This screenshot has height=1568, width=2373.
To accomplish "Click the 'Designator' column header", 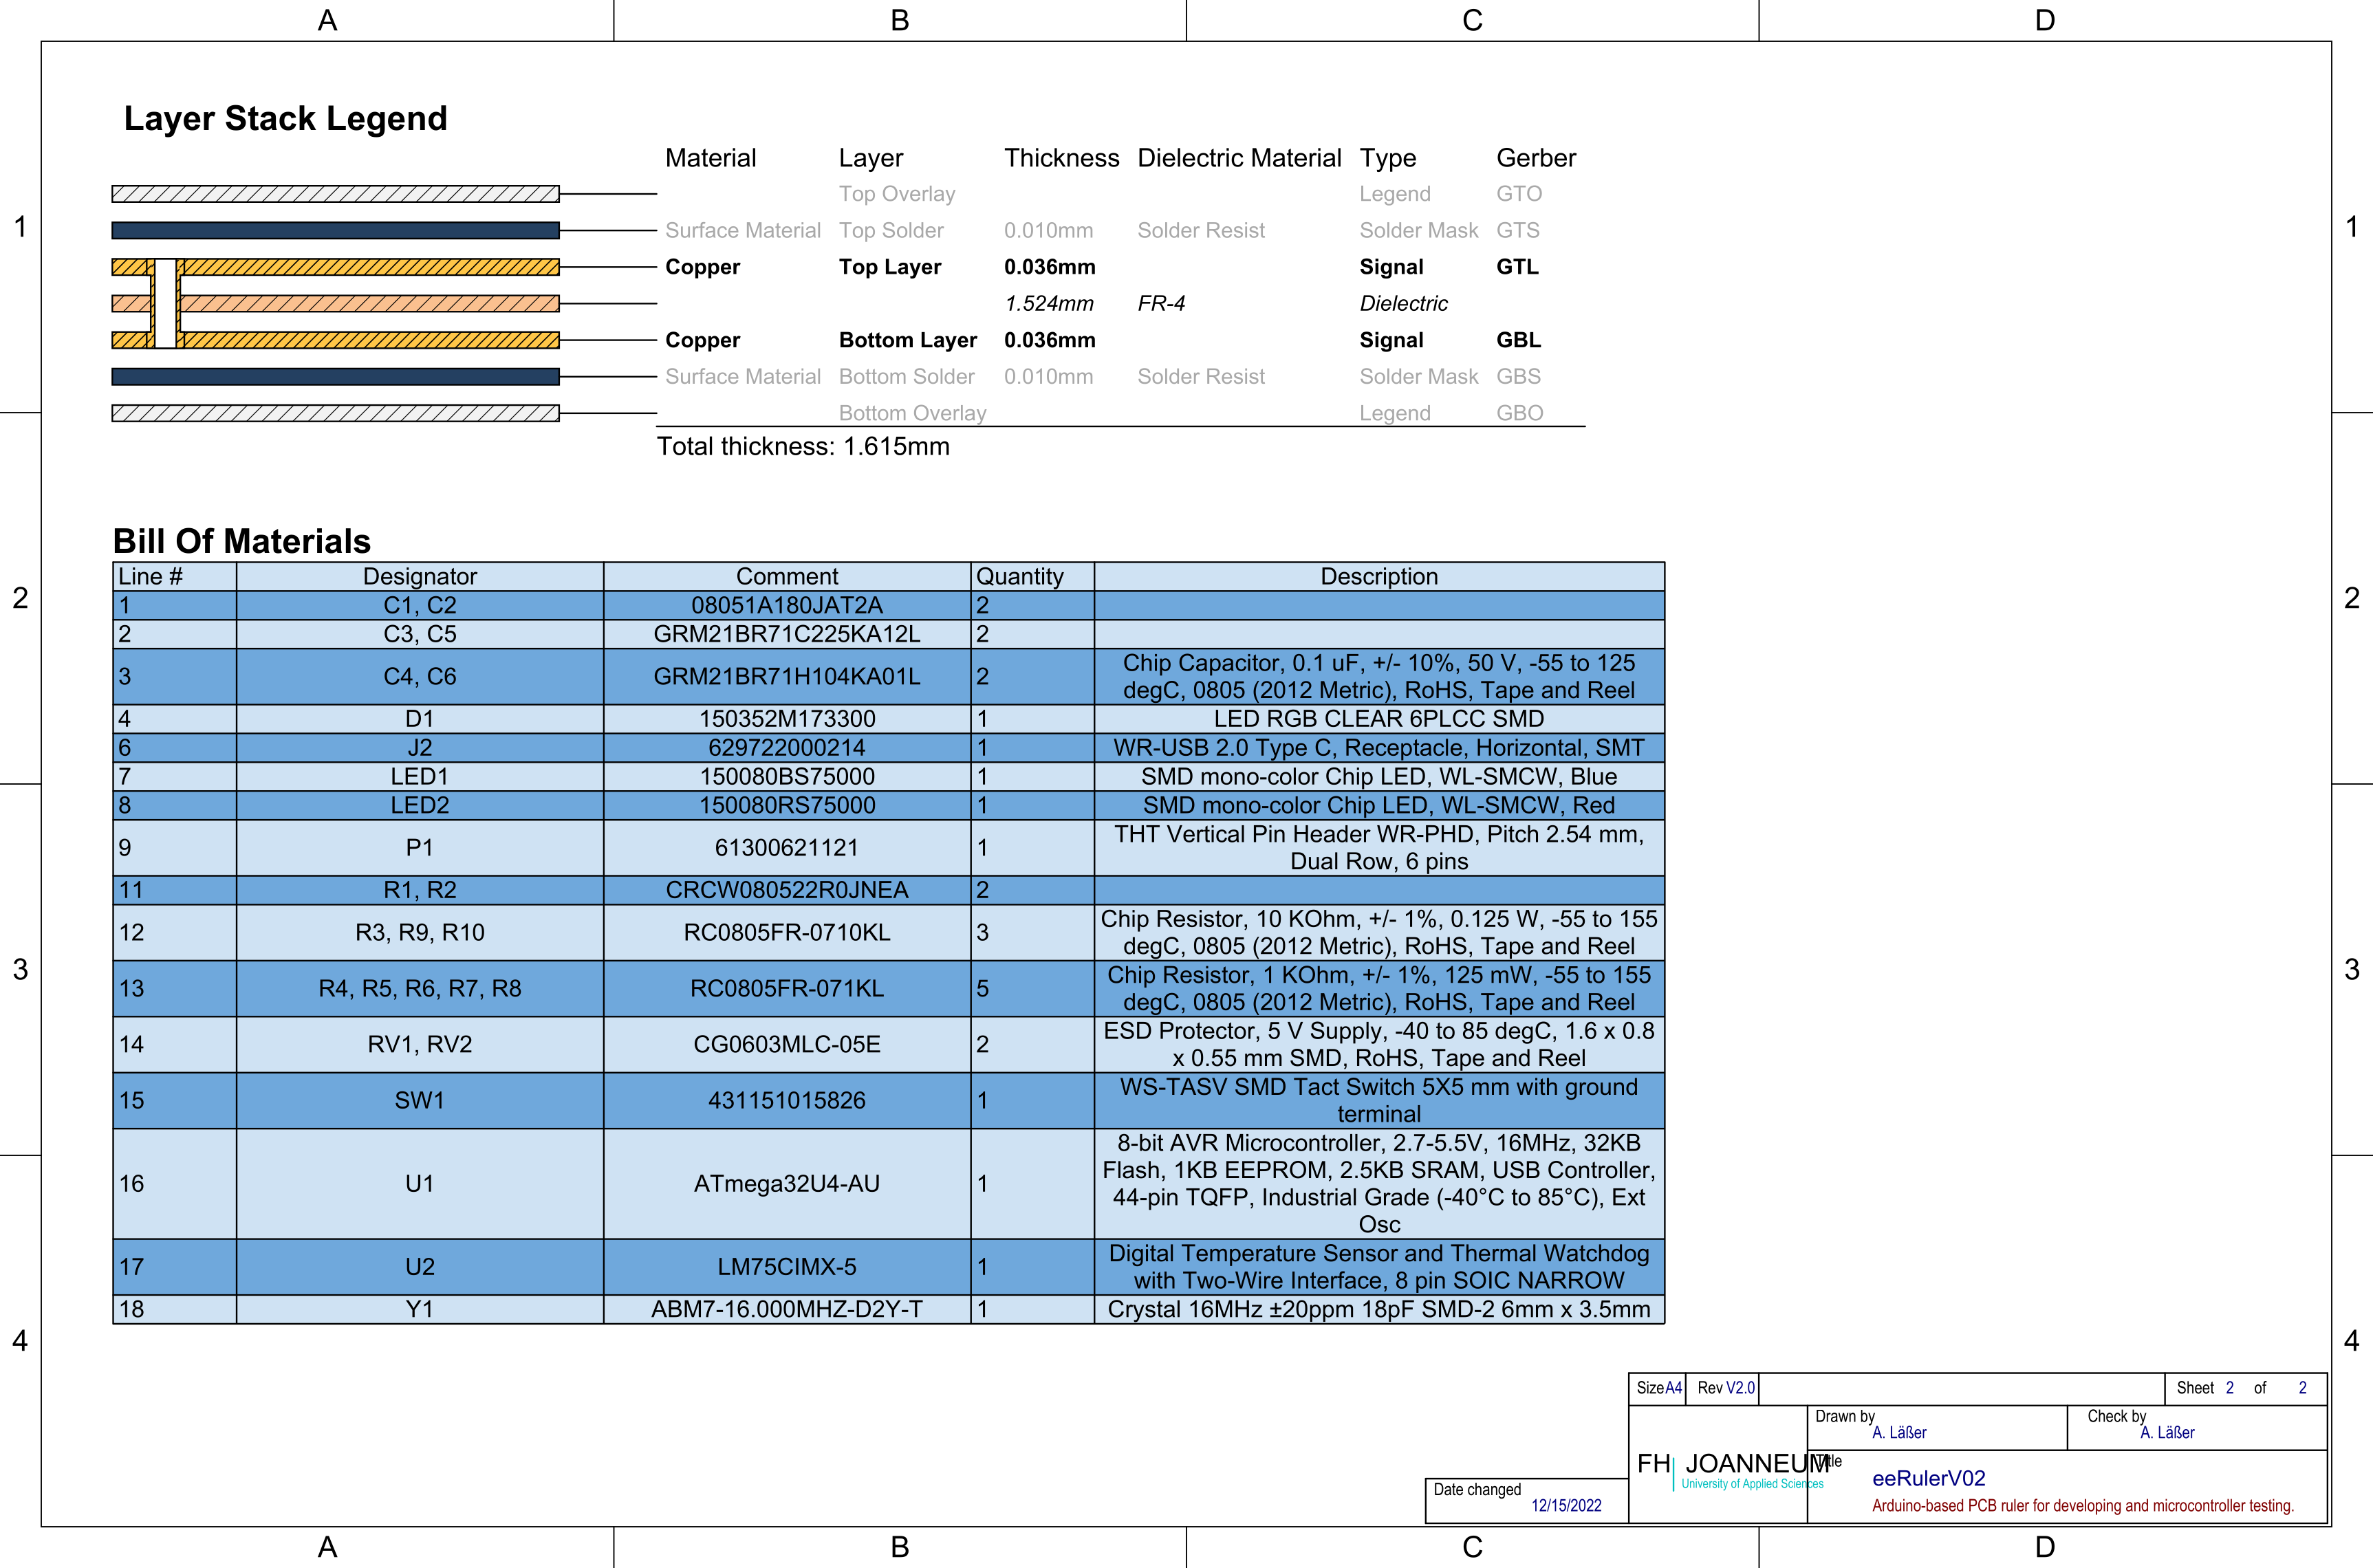I will 420,576.
